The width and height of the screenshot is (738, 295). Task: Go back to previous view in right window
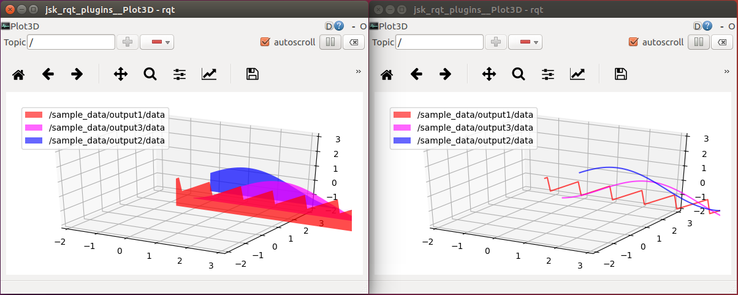tap(416, 74)
